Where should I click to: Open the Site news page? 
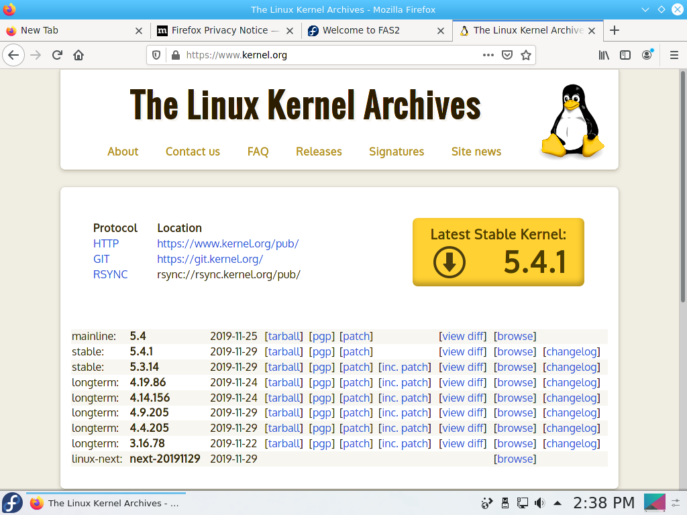coord(476,152)
